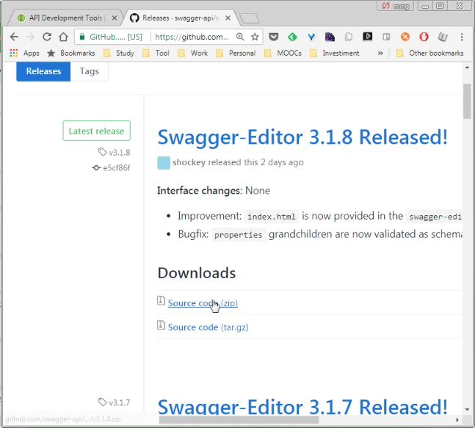Viewport: 475px width, 428px height.
Task: Open the Study bookmarks folder
Action: pos(119,54)
